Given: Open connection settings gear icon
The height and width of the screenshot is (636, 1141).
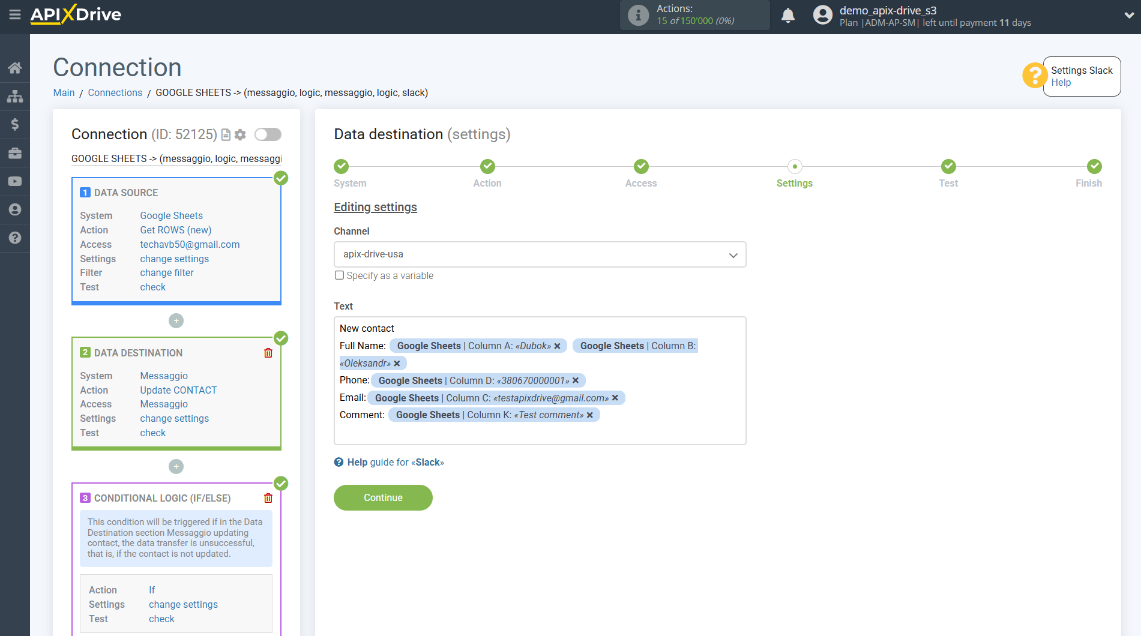Looking at the screenshot, I should [240, 134].
